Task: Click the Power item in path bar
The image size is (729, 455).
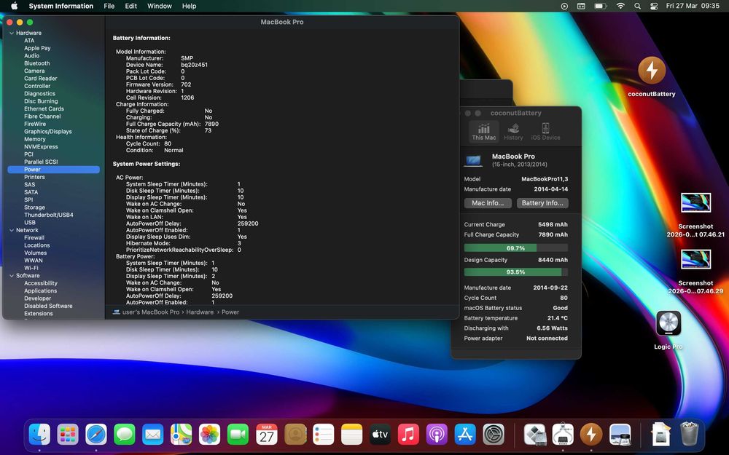Action: [x=230, y=312]
